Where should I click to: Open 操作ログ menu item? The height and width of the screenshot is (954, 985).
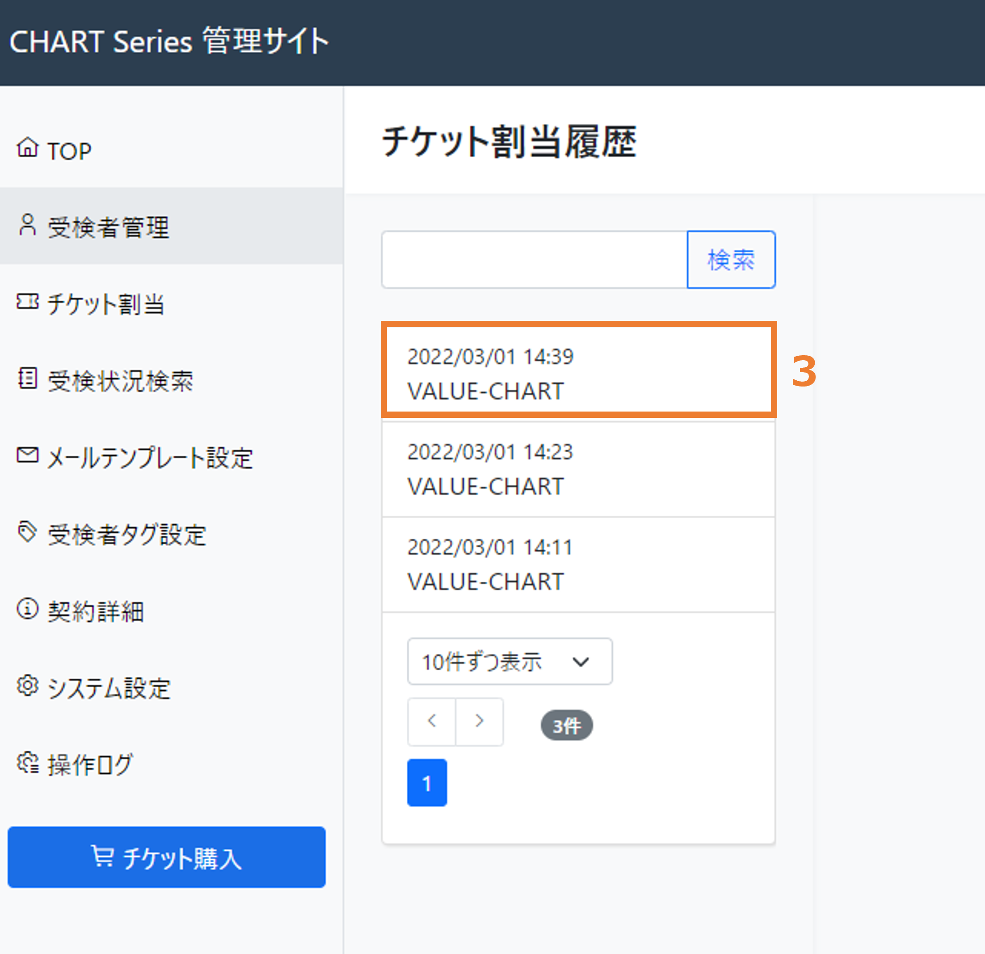(x=171, y=764)
